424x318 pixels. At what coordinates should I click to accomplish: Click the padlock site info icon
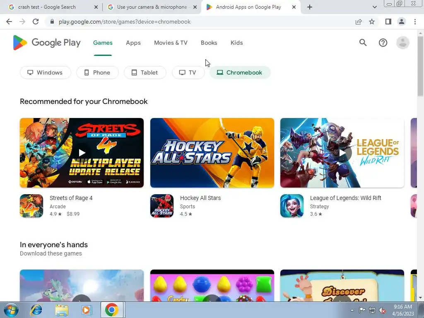52,22
